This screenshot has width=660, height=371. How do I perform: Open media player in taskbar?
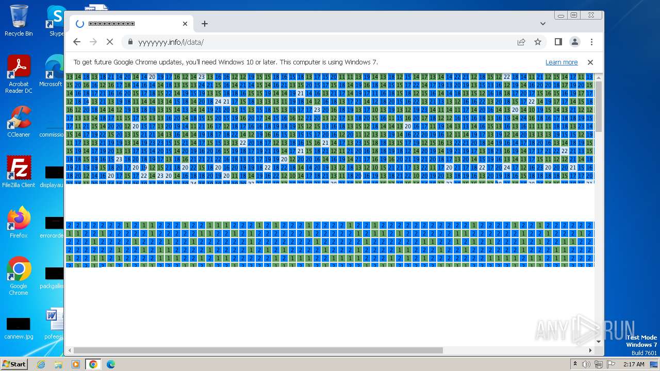[76, 364]
